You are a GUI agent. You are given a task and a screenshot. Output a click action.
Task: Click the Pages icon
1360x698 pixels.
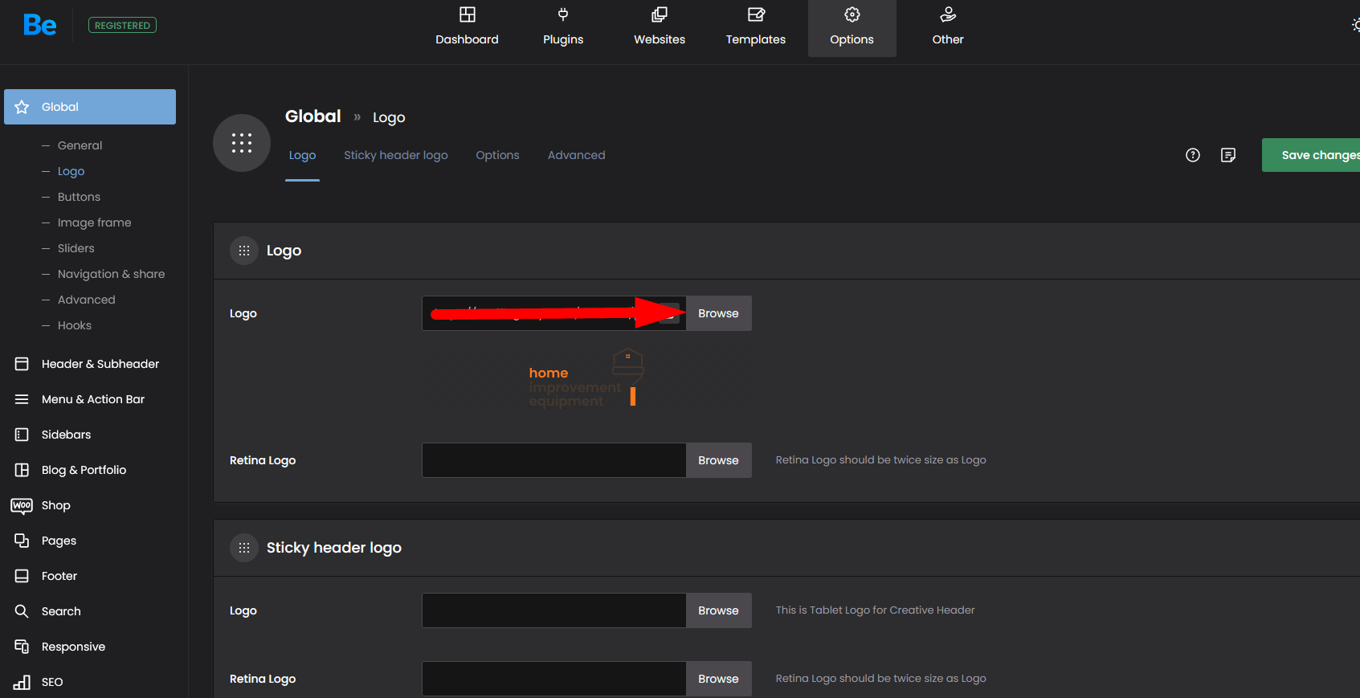tap(22, 541)
